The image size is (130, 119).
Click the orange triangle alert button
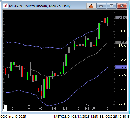point(91,6)
